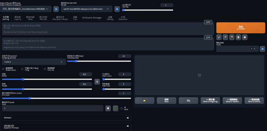Open the Sampling method dropdown showing Euler a
The image size is (267, 131).
(34, 62)
